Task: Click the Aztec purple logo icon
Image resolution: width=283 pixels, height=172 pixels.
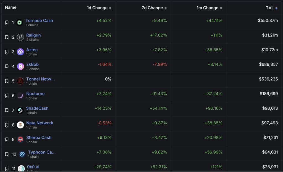Action: click(20, 52)
